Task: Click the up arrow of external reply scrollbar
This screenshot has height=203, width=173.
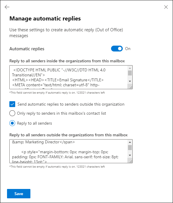Action: 130,142
